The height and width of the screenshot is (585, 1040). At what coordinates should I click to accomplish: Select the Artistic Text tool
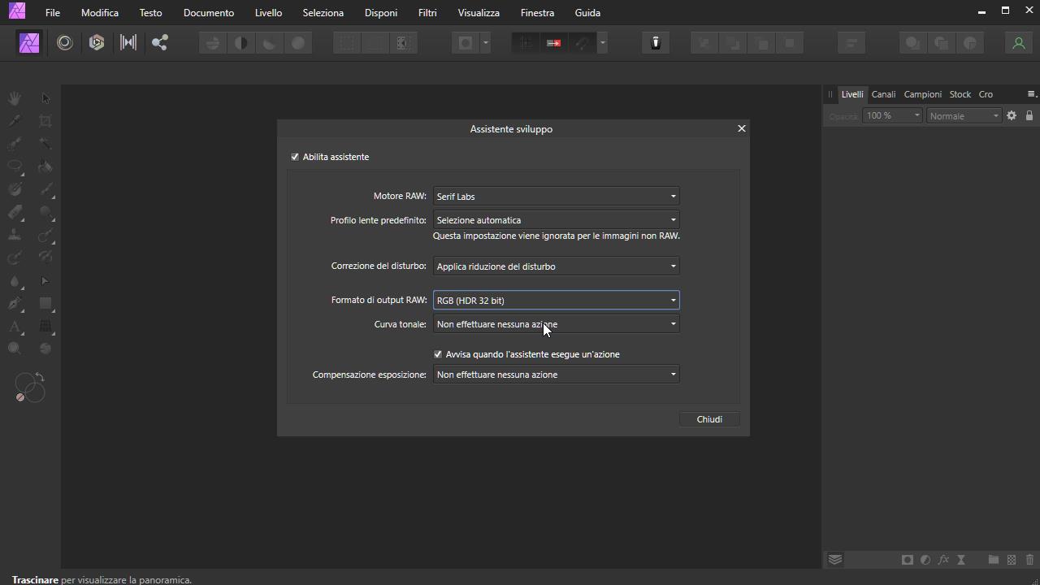click(15, 326)
